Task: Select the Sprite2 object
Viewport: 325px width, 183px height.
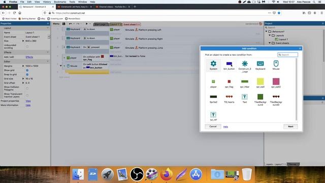Action: 213,99
